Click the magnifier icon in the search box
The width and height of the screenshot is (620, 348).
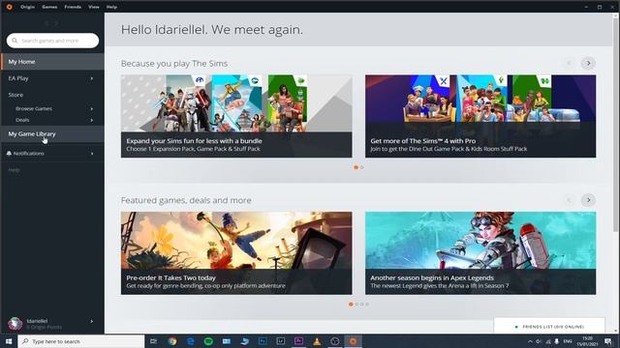(x=15, y=41)
